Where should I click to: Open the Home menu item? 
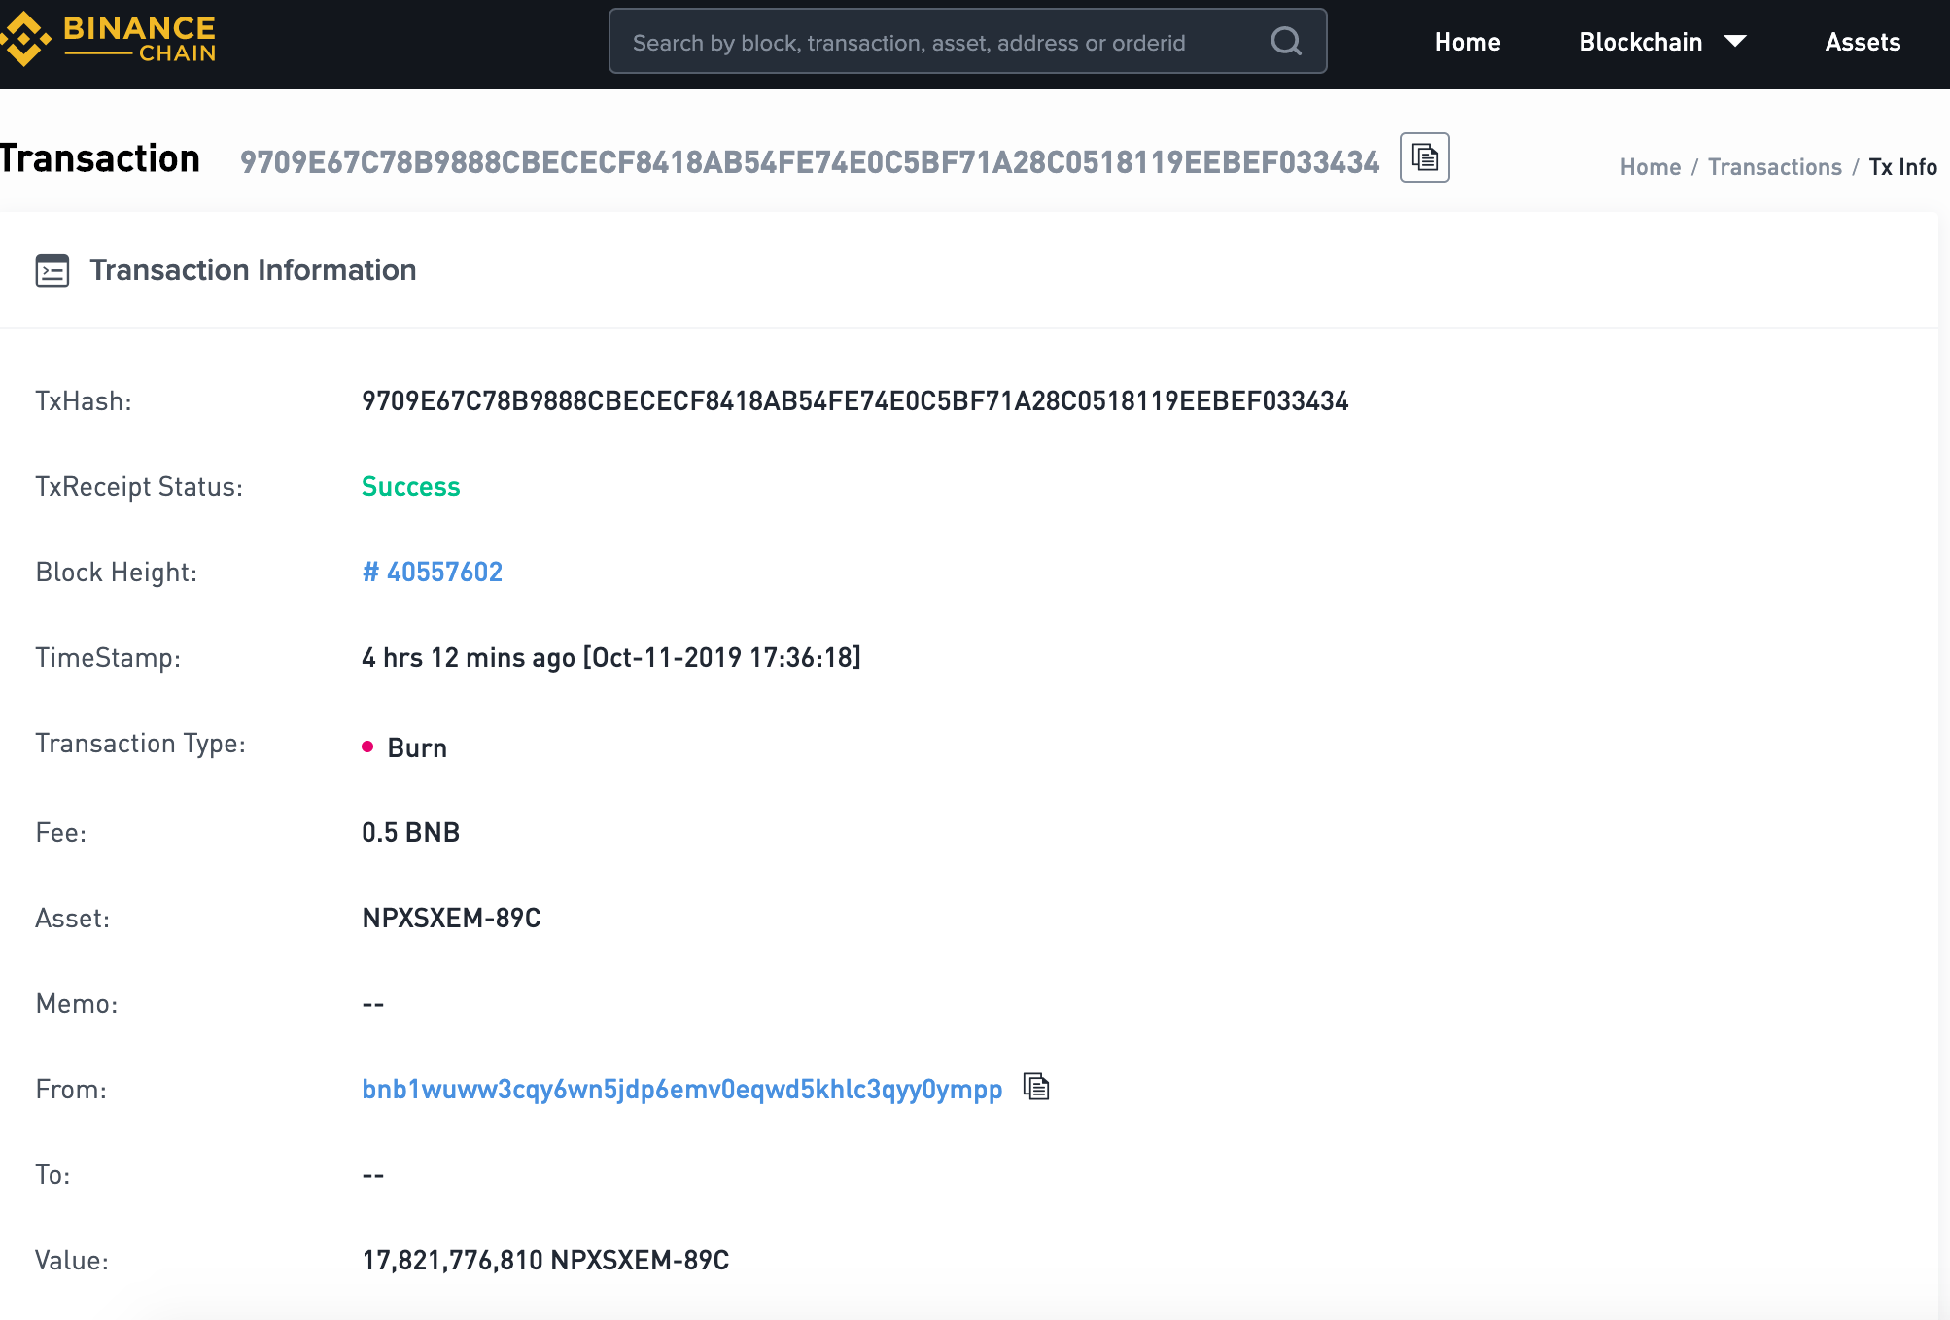point(1467,42)
